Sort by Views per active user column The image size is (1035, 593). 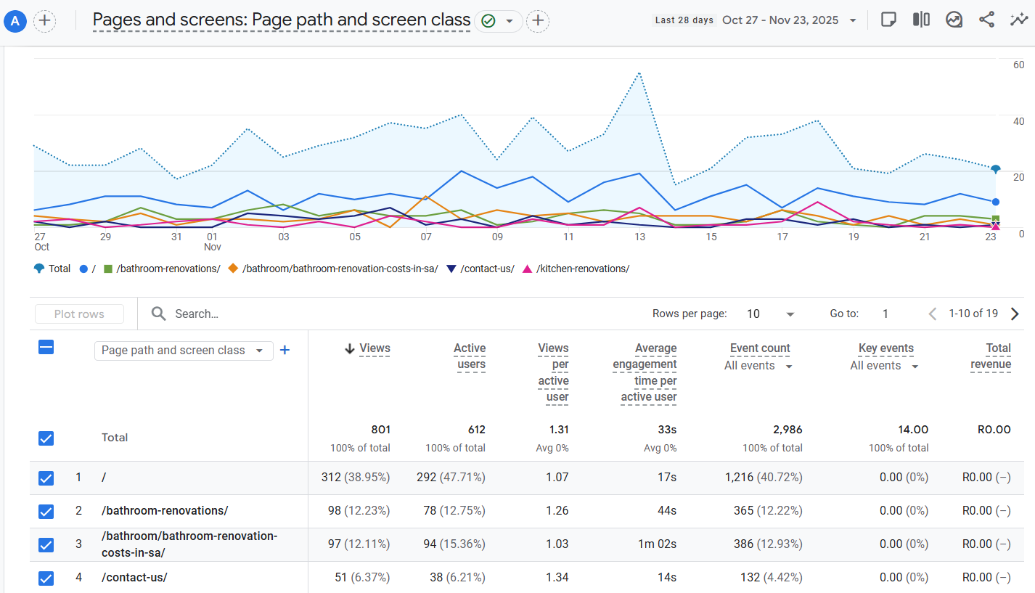(553, 372)
